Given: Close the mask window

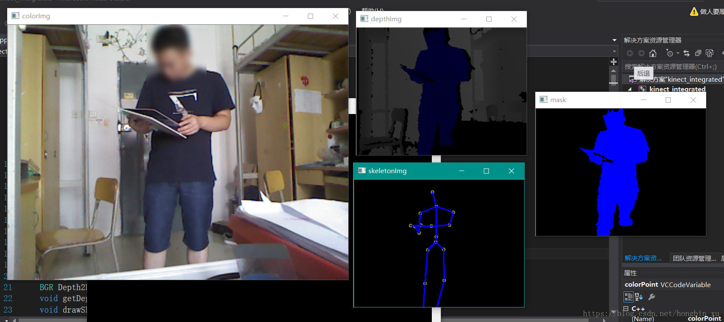Looking at the screenshot, I should click(x=693, y=100).
